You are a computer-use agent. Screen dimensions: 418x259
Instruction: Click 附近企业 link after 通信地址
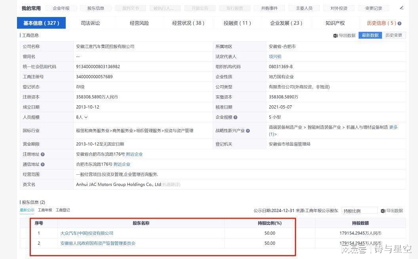pos(122,164)
